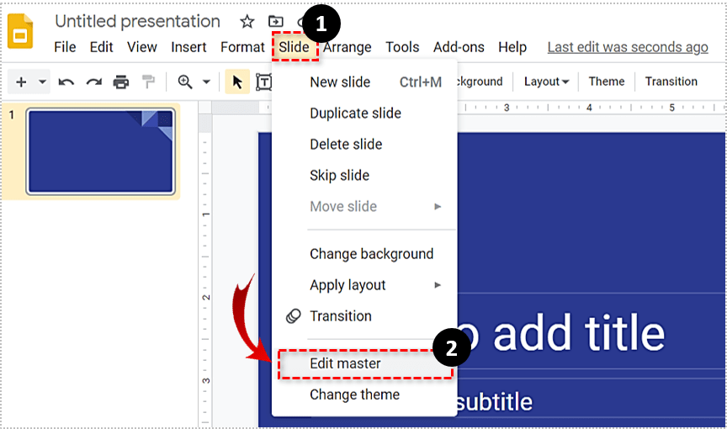Click the paint format icon
727x429 pixels.
149,82
